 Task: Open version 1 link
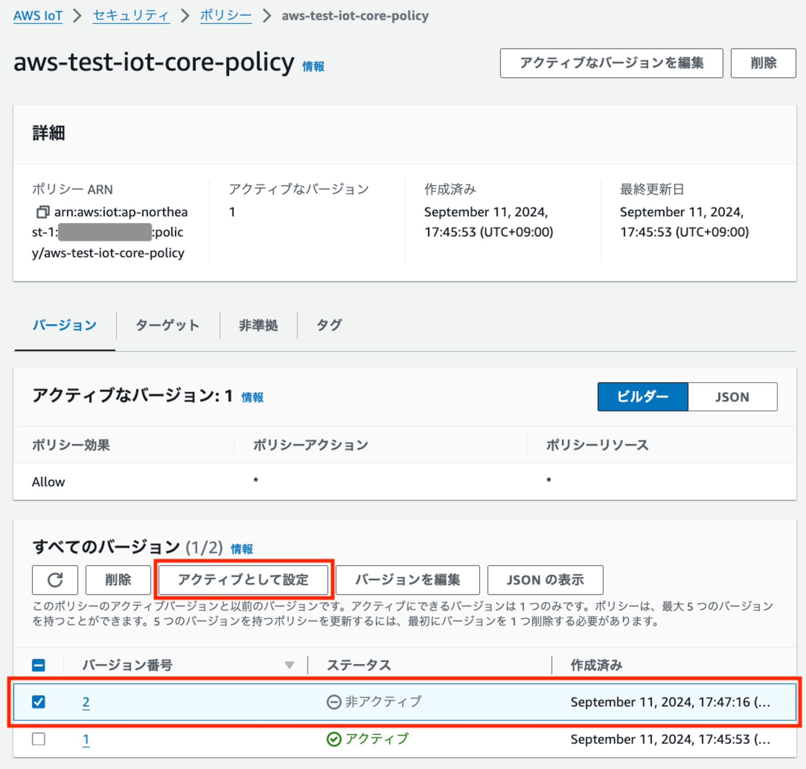[86, 739]
